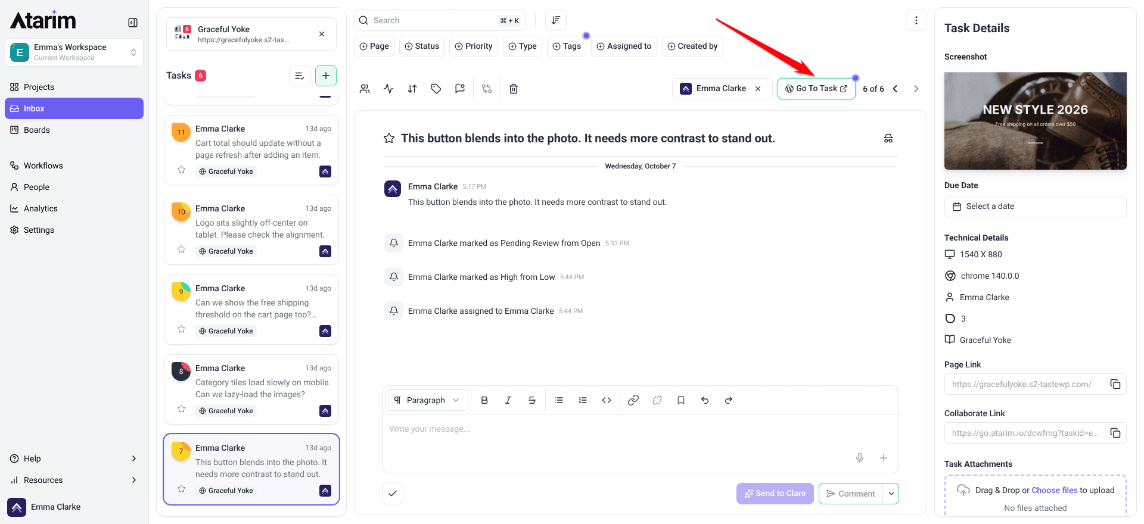Click the assign users toolbar icon

pos(365,89)
